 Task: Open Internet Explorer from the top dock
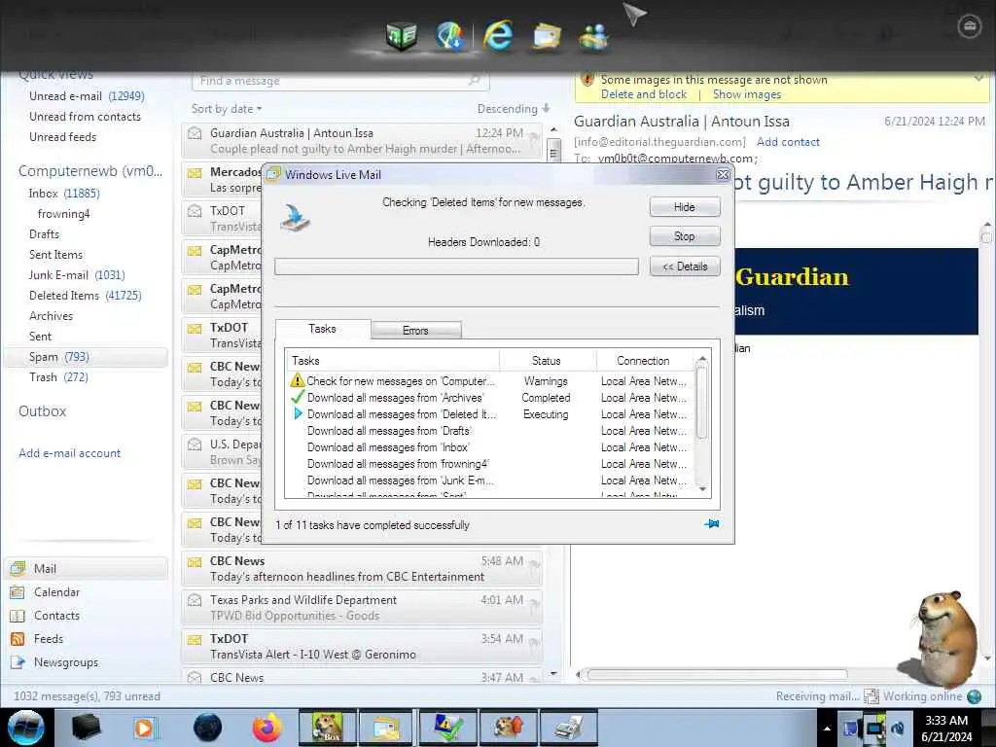[498, 34]
